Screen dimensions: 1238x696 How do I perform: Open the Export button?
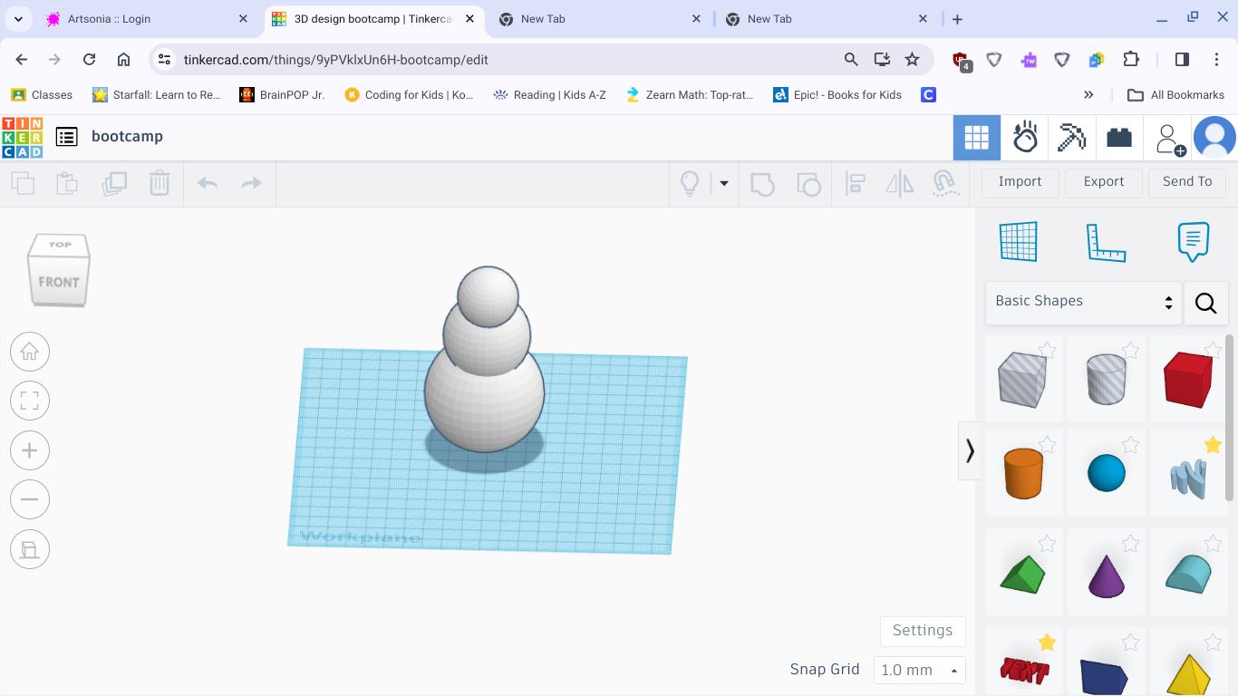pos(1103,182)
